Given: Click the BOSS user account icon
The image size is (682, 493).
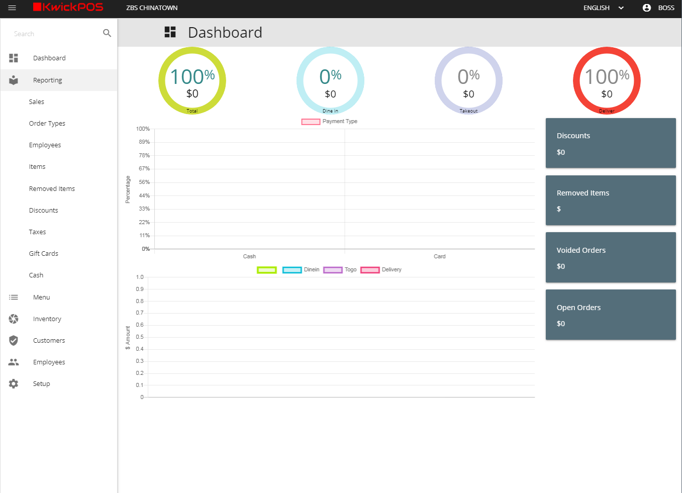Looking at the screenshot, I should (x=647, y=8).
